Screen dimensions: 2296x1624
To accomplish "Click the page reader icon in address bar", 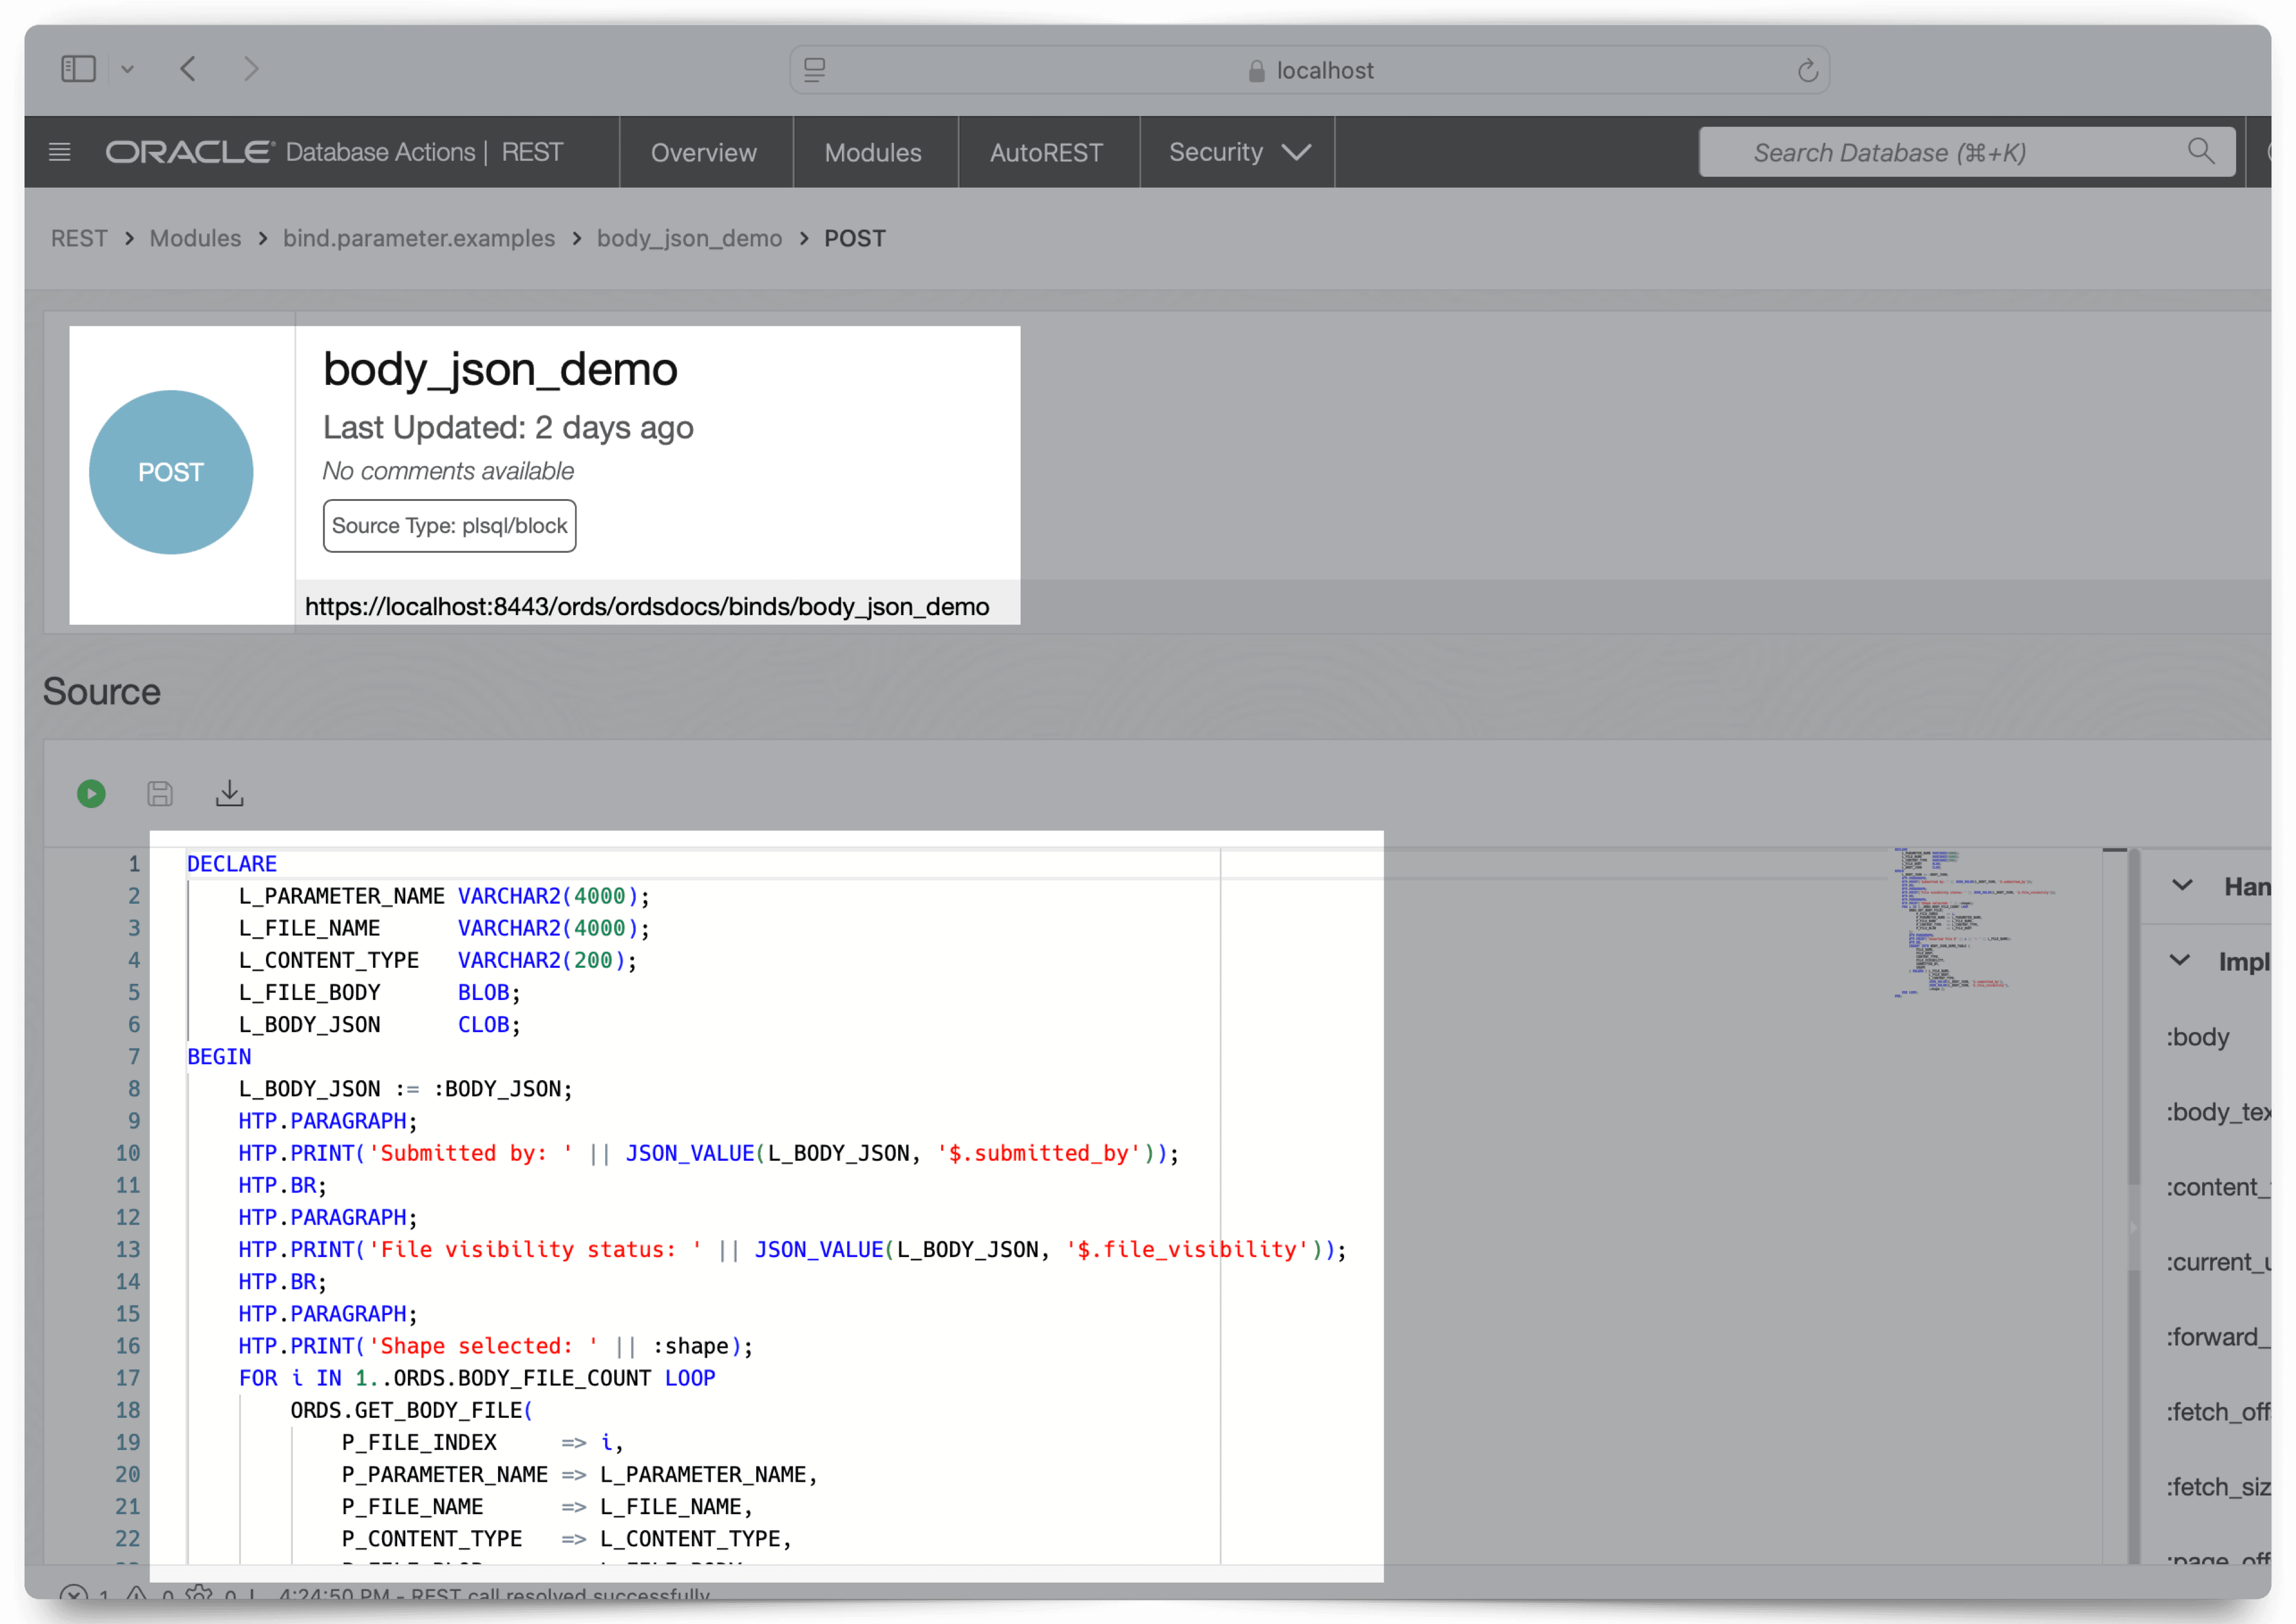I will click(814, 70).
